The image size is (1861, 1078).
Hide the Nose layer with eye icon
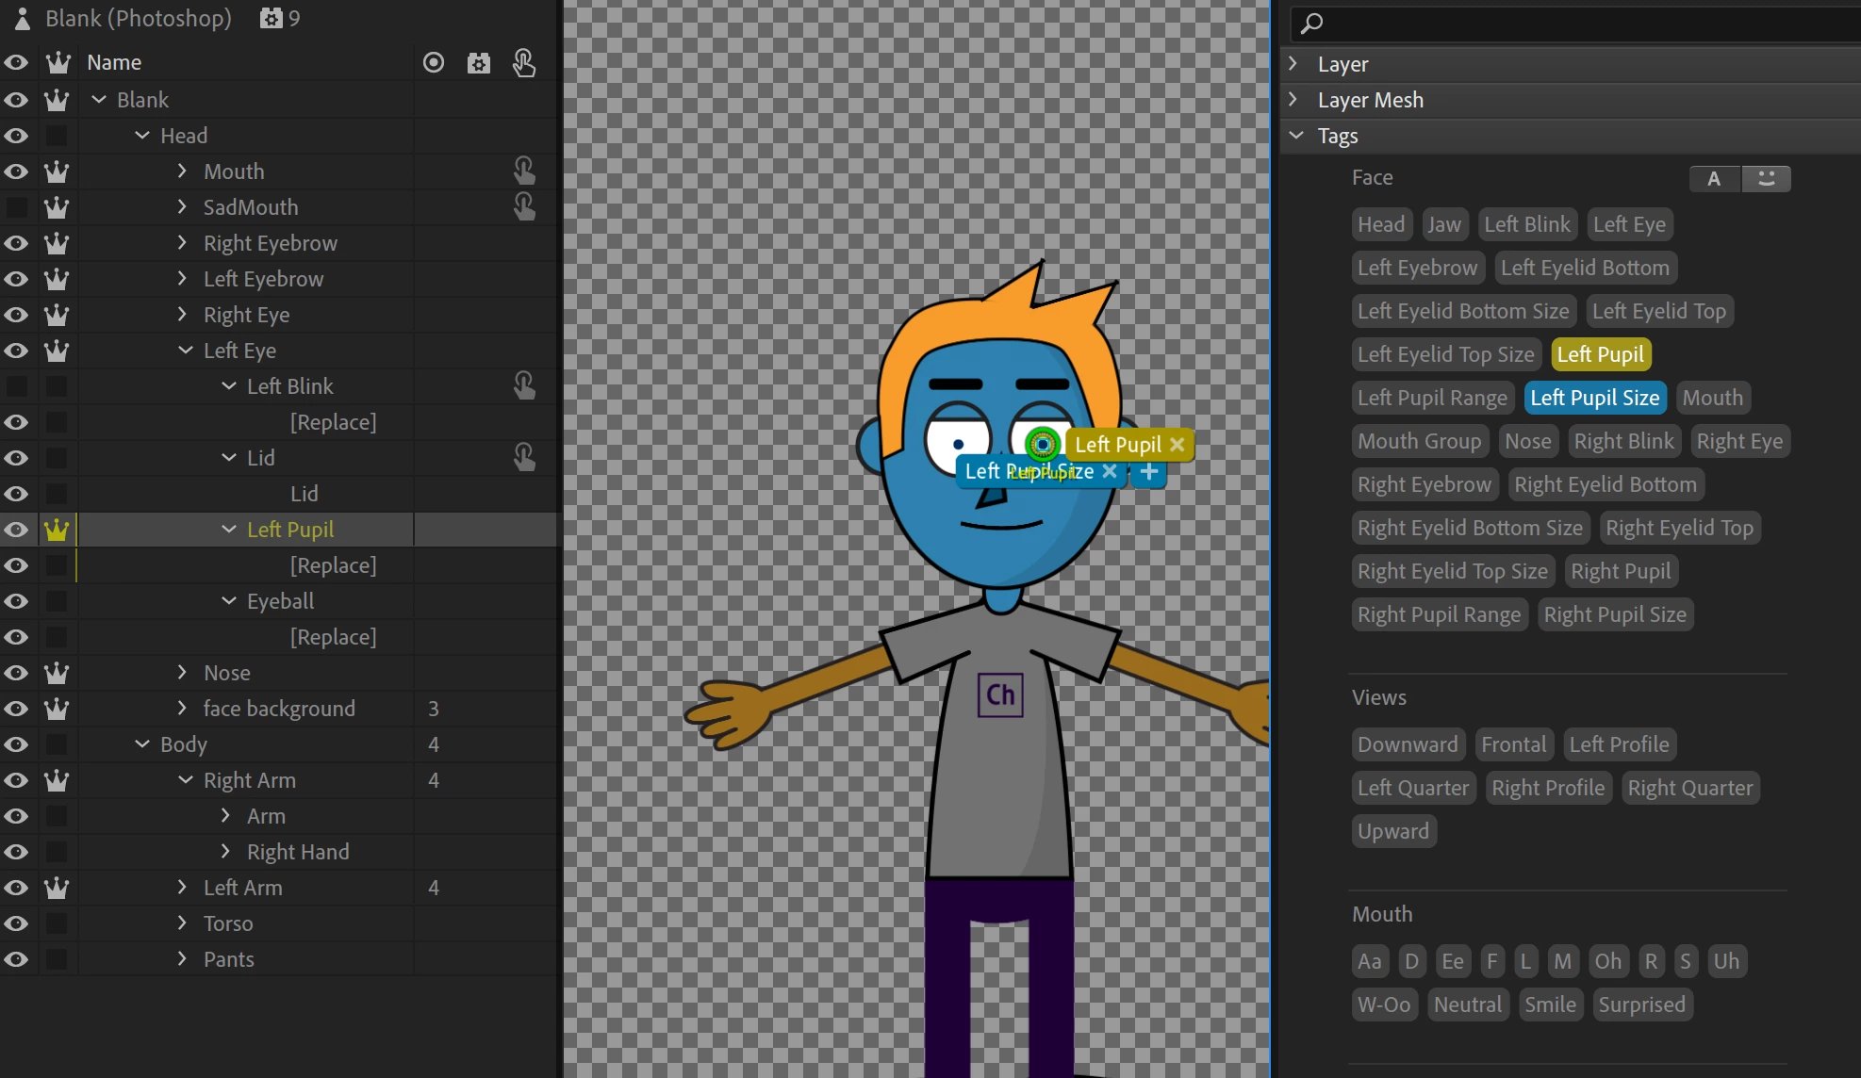coord(16,673)
